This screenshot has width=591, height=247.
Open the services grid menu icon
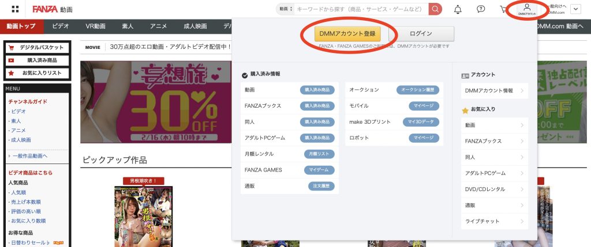click(x=15, y=9)
